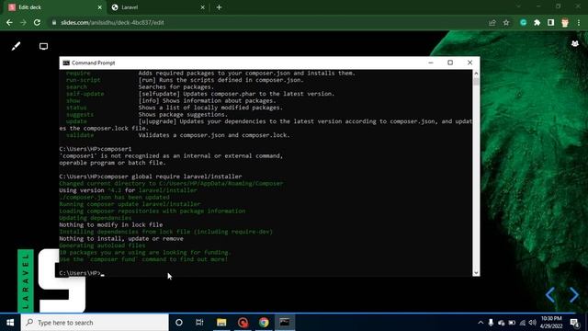This screenshot has width=588, height=331.
Task: Open Command Prompt title bar icon menu
Action: tap(66, 63)
